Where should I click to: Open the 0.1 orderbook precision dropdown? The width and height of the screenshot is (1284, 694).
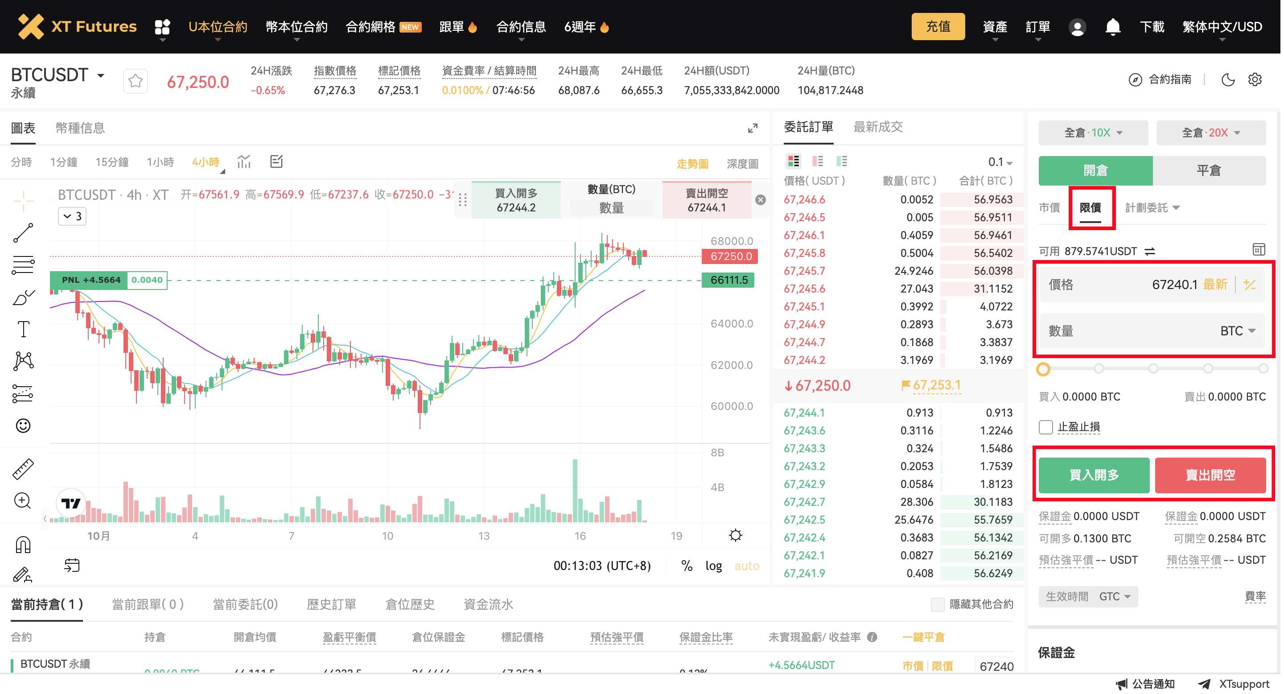tap(1000, 161)
